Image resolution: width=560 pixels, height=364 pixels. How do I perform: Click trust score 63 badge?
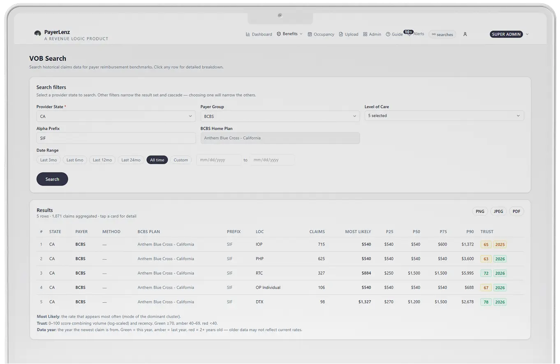(486, 259)
